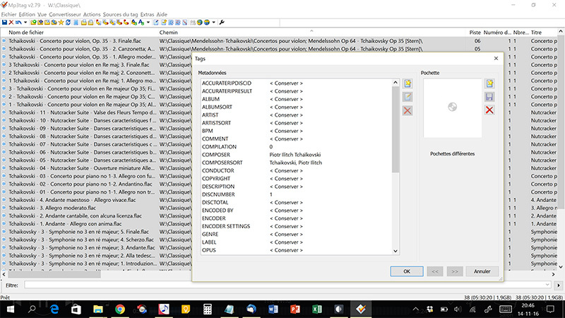Click the previous file << button
This screenshot has width=565, height=318.
point(435,271)
